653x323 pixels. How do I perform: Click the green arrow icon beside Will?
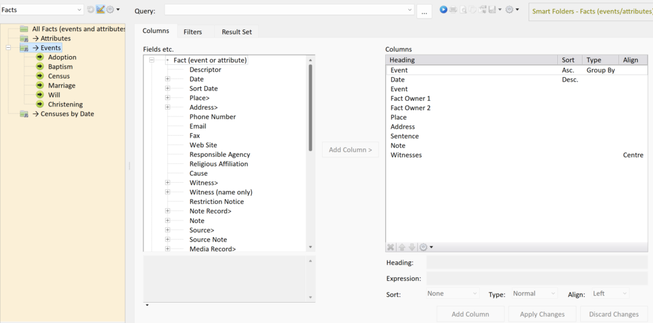coord(40,95)
